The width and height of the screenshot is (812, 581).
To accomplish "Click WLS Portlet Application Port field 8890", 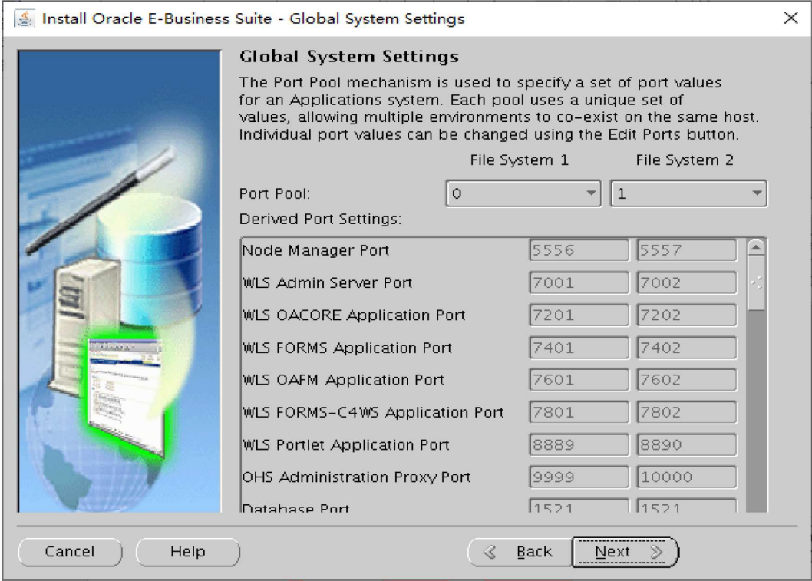I will (x=687, y=445).
